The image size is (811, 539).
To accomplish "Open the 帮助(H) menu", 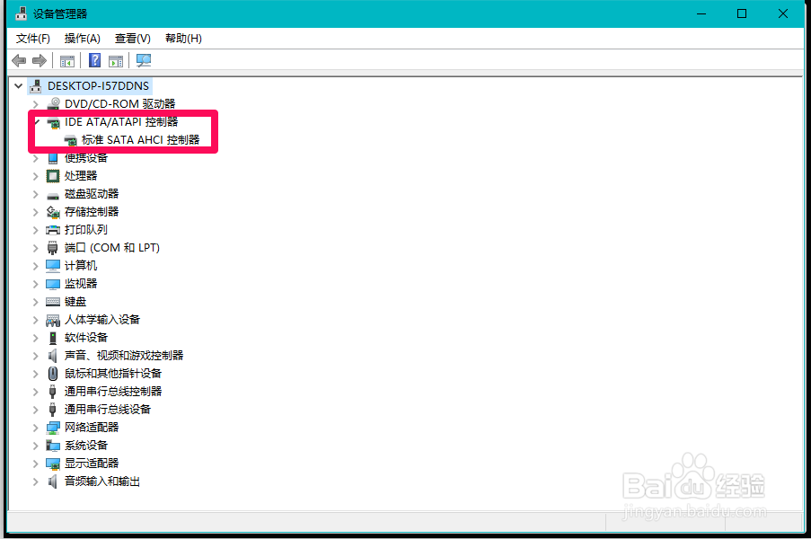I will (183, 39).
